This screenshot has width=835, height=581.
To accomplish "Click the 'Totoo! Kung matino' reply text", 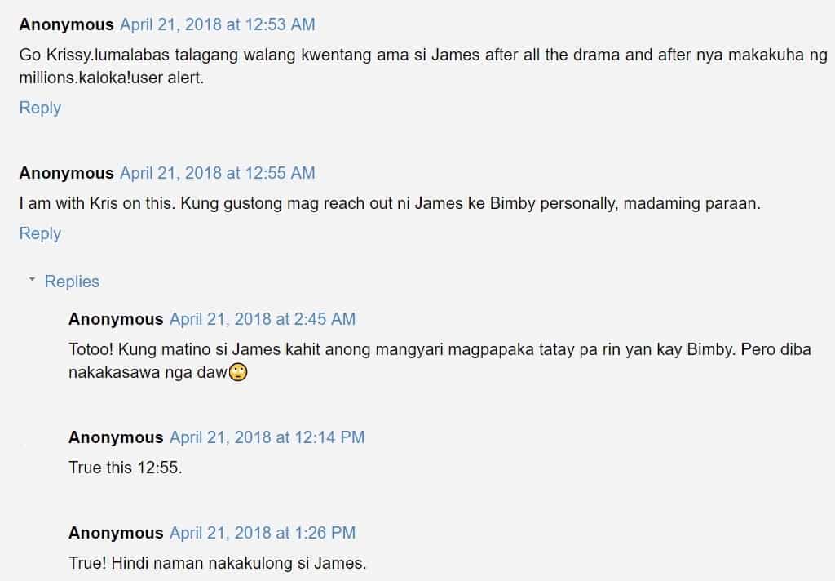I will pyautogui.click(x=440, y=361).
